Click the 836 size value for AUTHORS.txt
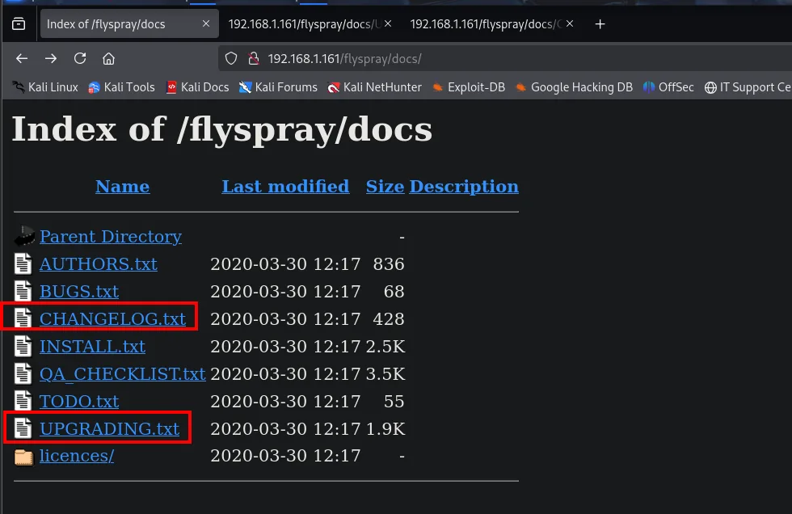 tap(389, 264)
